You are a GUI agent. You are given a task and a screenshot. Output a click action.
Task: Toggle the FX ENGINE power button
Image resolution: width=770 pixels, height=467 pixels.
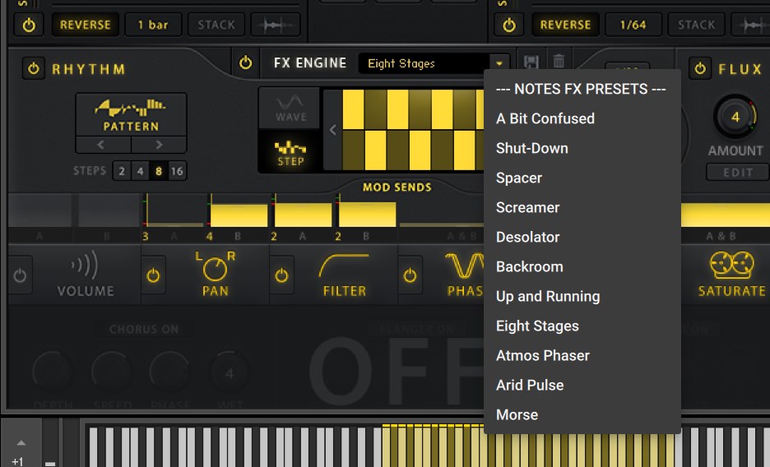[x=245, y=63]
